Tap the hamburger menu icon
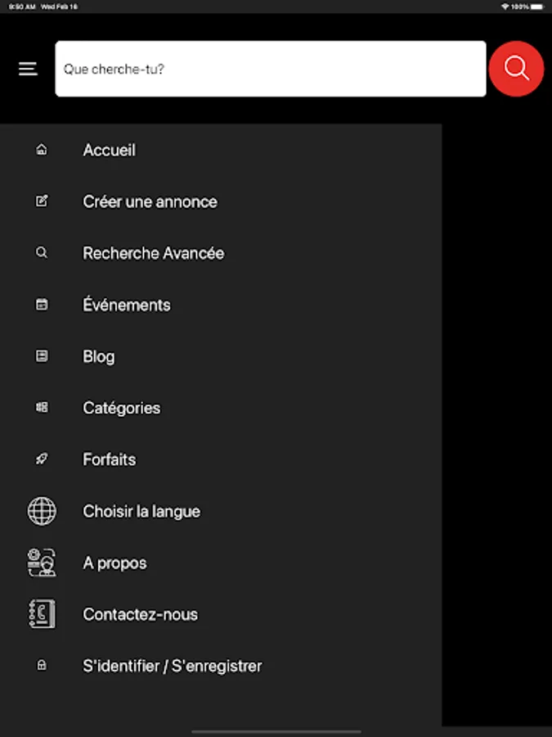552x737 pixels. (x=28, y=69)
